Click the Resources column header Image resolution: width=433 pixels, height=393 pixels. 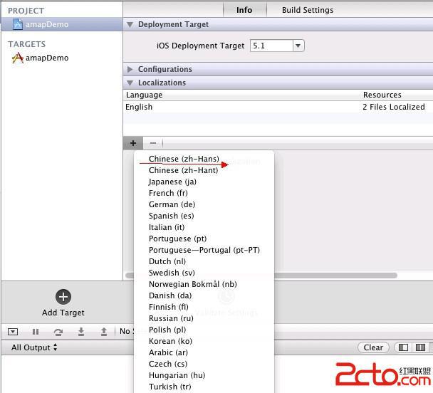pyautogui.click(x=382, y=95)
